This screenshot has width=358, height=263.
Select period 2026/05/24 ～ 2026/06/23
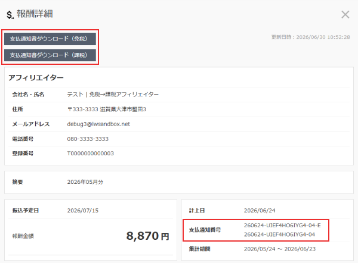coord(280,249)
